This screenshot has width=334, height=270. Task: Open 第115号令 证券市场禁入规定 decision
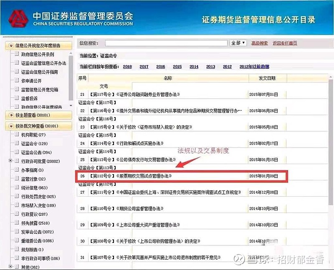coord(141,127)
